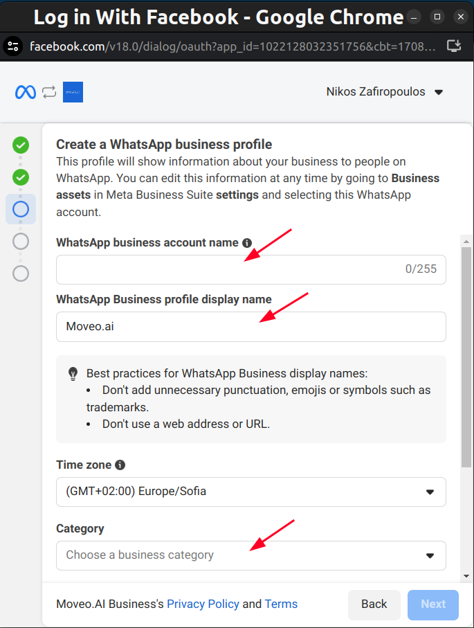Screen dimensions: 474x628
Task: Select the fifth step circle indicator
Action: (x=21, y=273)
